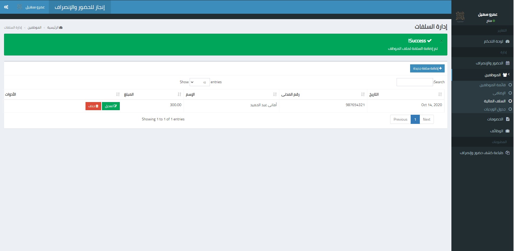The width and height of the screenshot is (514, 251).
Task: Open عمرو سهيل user menu in top bar
Action: coord(31,7)
